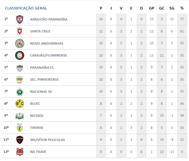The height and width of the screenshot is (161, 189).
Task: Click the % percentage column header
Action: (x=182, y=8)
